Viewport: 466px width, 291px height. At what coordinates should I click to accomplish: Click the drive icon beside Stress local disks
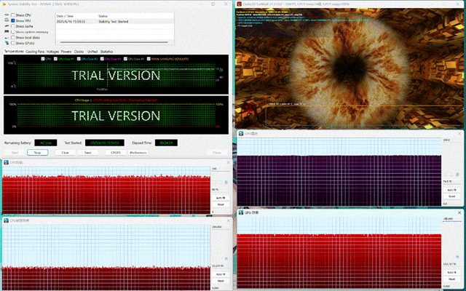coord(7,37)
